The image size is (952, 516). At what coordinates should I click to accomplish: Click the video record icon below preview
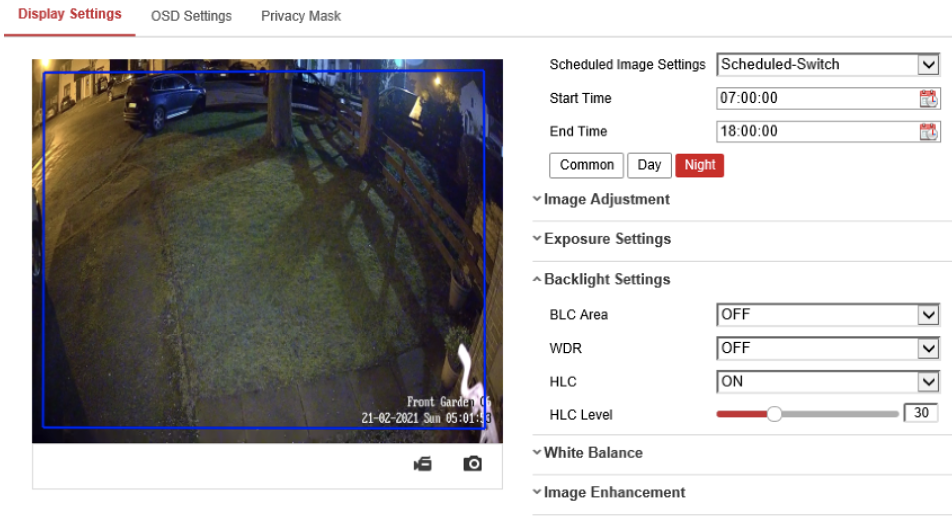(423, 464)
